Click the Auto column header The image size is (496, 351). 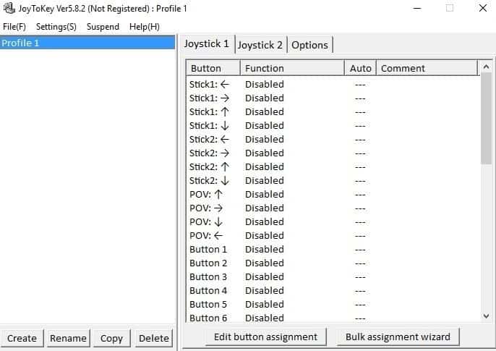point(361,68)
